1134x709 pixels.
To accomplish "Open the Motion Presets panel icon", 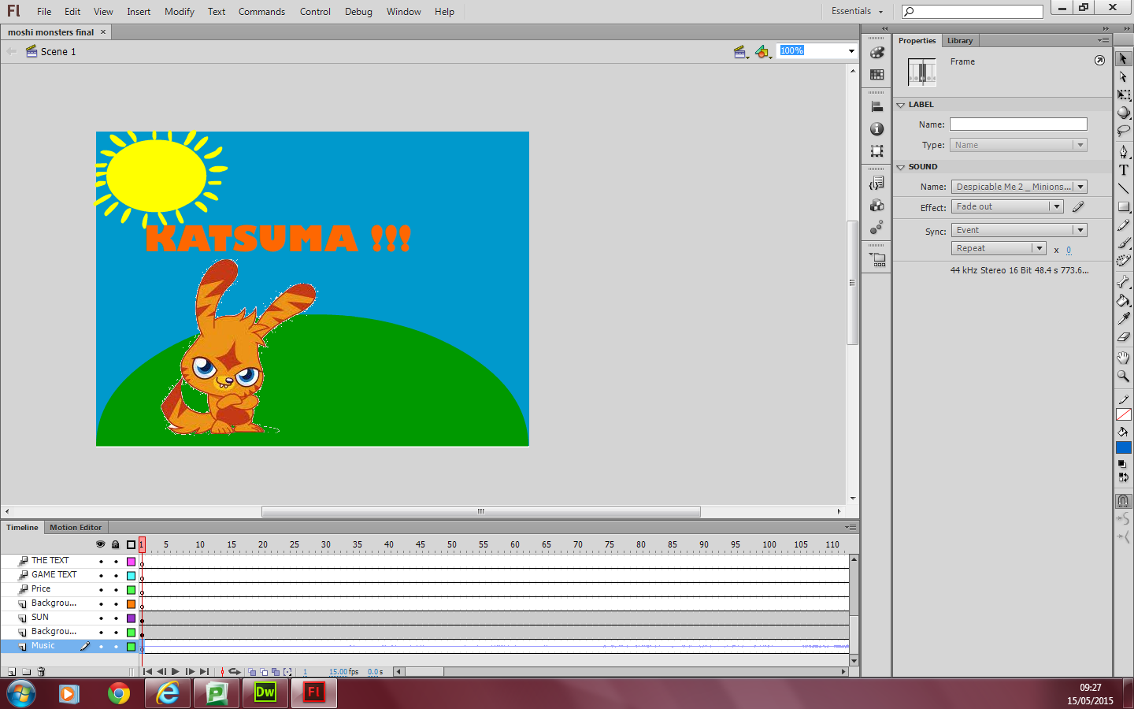I will [x=876, y=228].
